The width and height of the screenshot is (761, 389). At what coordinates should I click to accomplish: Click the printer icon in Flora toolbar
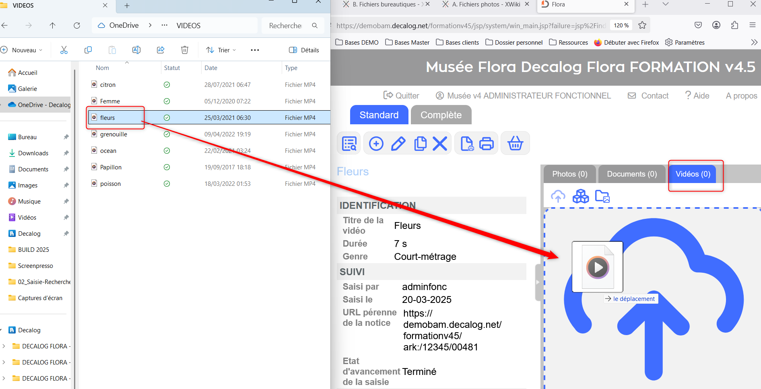(x=487, y=144)
